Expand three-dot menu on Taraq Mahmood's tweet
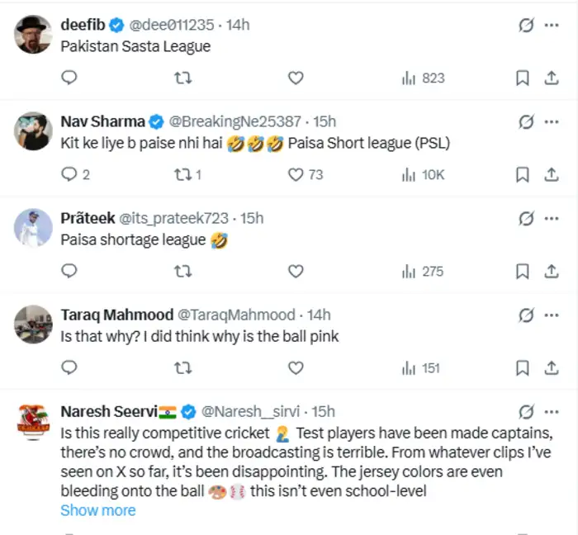This screenshot has height=535, width=578. 551,315
